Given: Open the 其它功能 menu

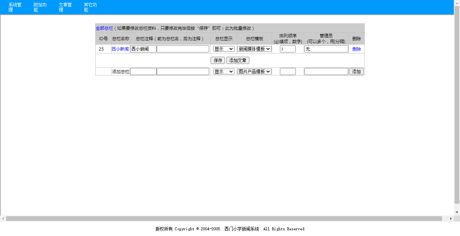Looking at the screenshot, I should [91, 7].
